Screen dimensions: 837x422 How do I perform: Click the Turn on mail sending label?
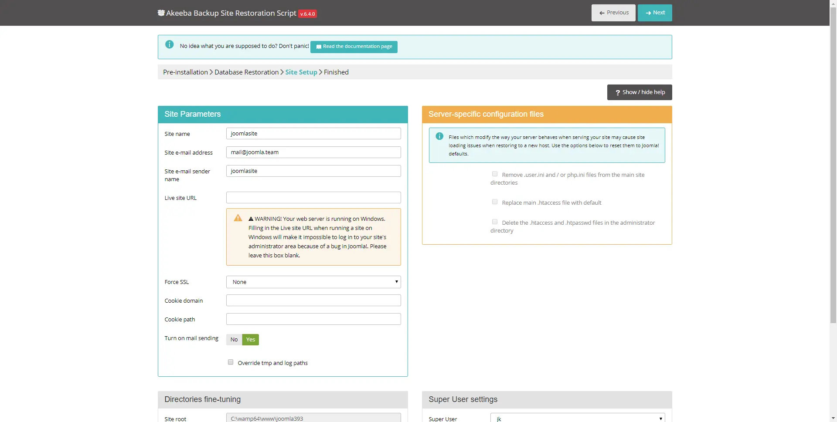tap(191, 338)
